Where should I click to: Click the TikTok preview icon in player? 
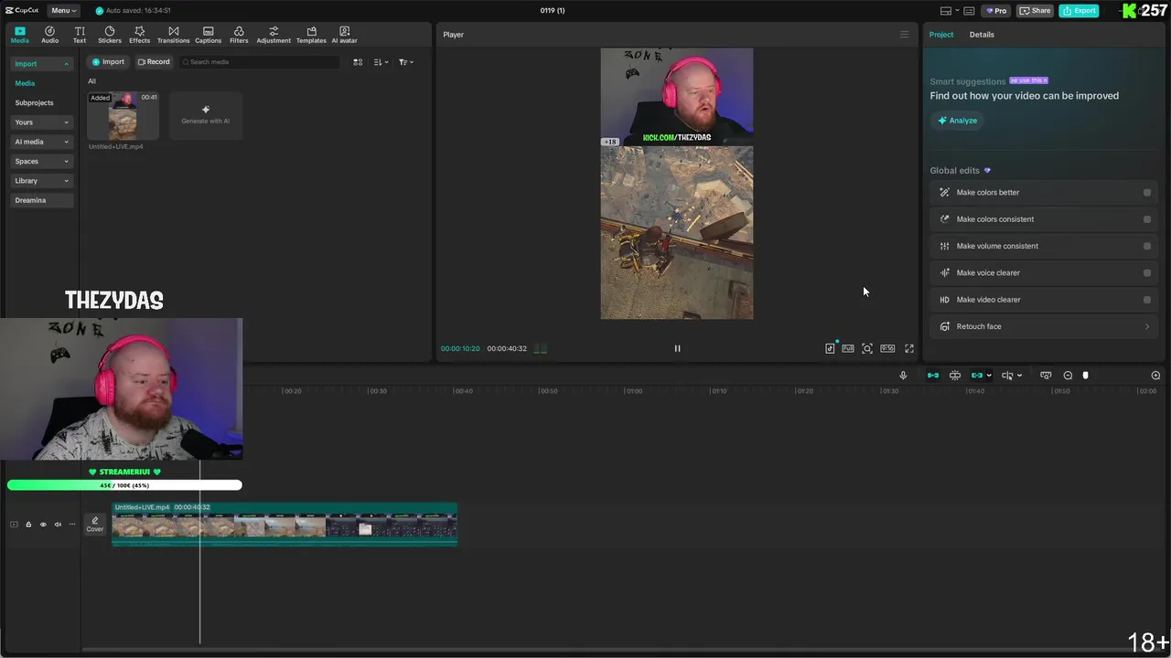(x=830, y=348)
